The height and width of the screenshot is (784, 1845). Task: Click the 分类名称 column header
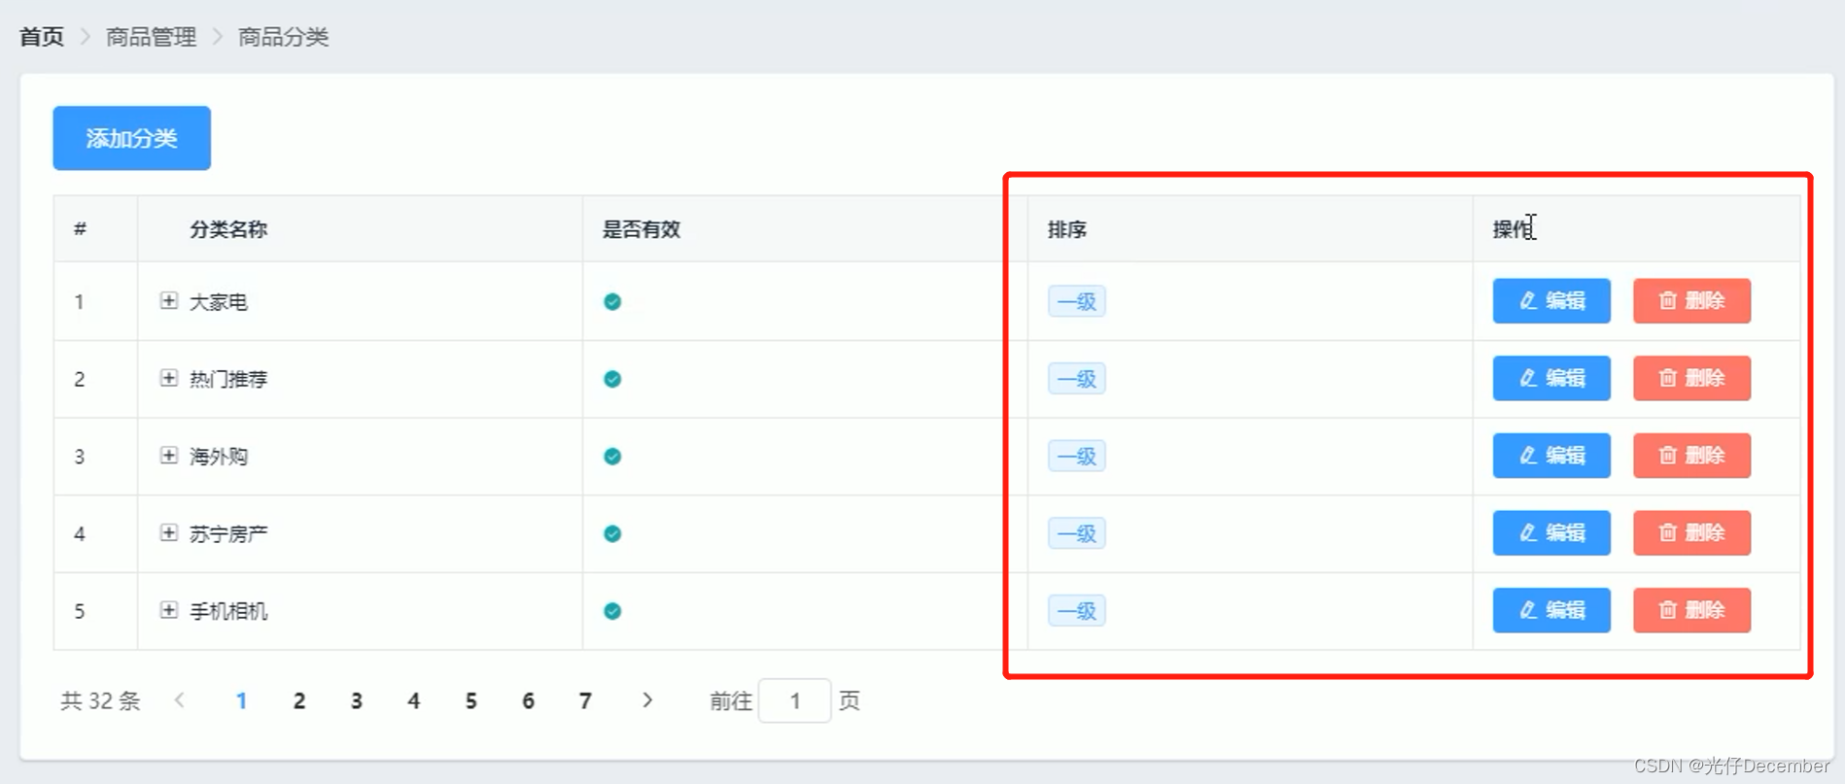(x=228, y=229)
